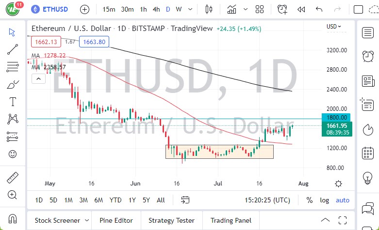Select the text annotation tool
The image size is (379, 230).
tap(13, 102)
